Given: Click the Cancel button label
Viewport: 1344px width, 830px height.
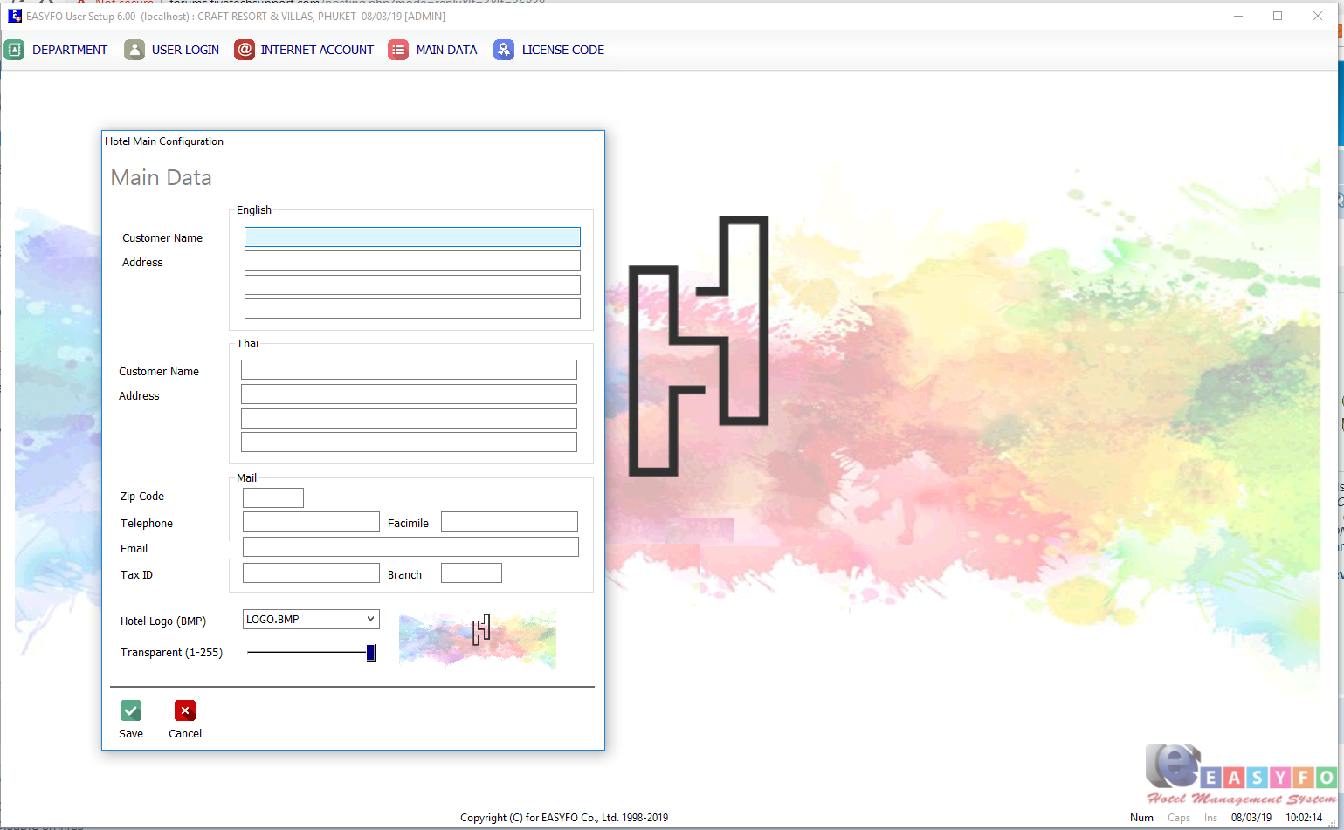Looking at the screenshot, I should 185,733.
